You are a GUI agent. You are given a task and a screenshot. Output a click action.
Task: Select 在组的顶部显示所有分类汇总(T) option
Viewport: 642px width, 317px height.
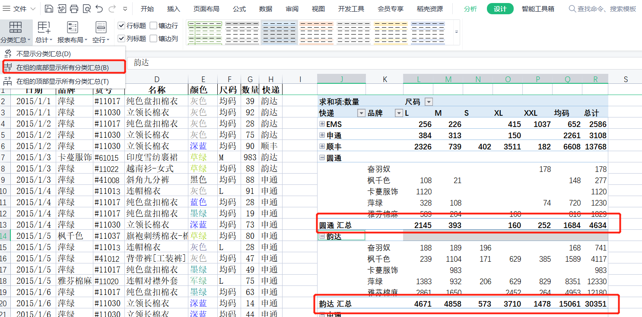click(x=62, y=81)
